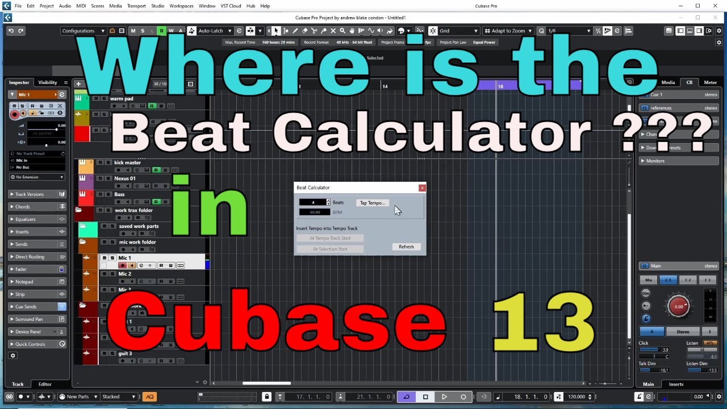Click the Control Room main level knob
Viewport: 727px width, 409px height.
pyautogui.click(x=679, y=306)
